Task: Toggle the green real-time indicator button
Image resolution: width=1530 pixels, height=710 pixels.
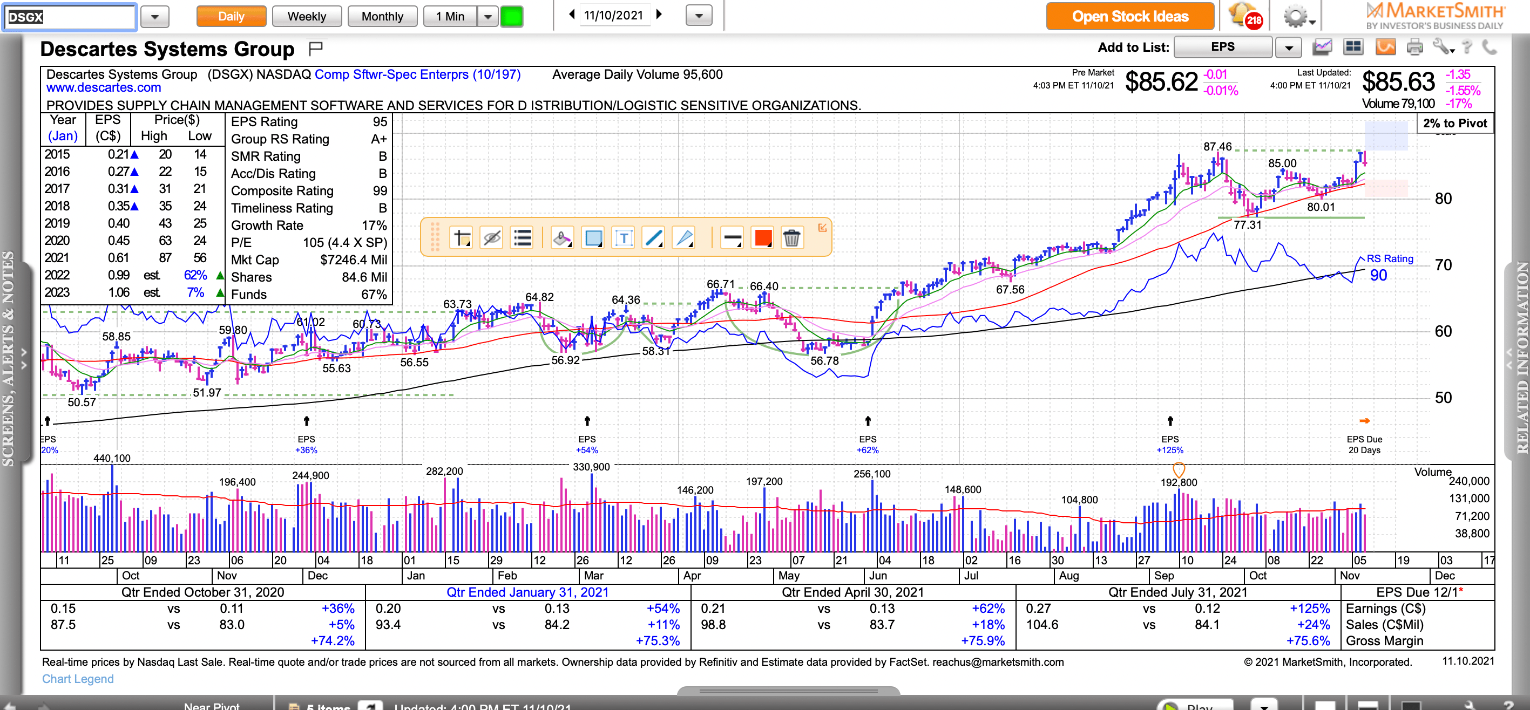Action: pyautogui.click(x=511, y=16)
